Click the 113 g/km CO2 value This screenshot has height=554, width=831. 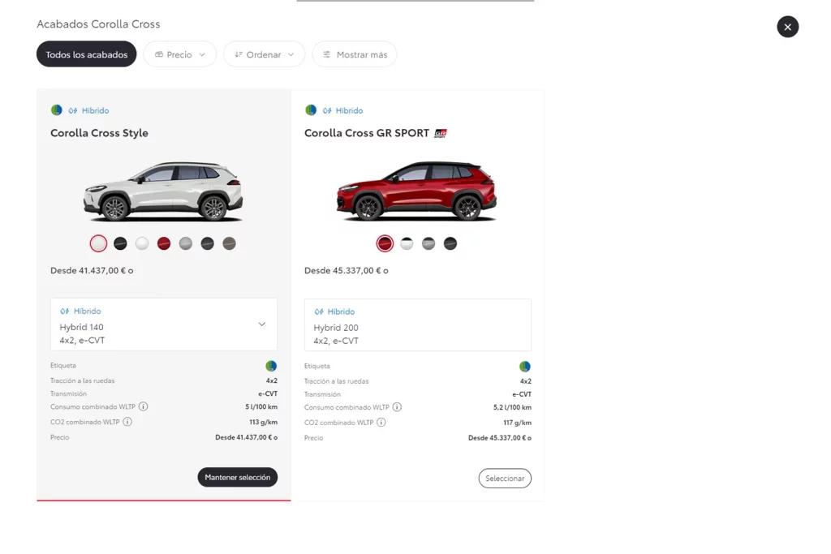pyautogui.click(x=264, y=422)
